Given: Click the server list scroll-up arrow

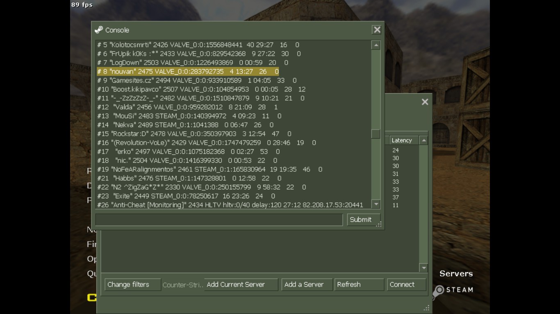Looking at the screenshot, I should click(424, 141).
